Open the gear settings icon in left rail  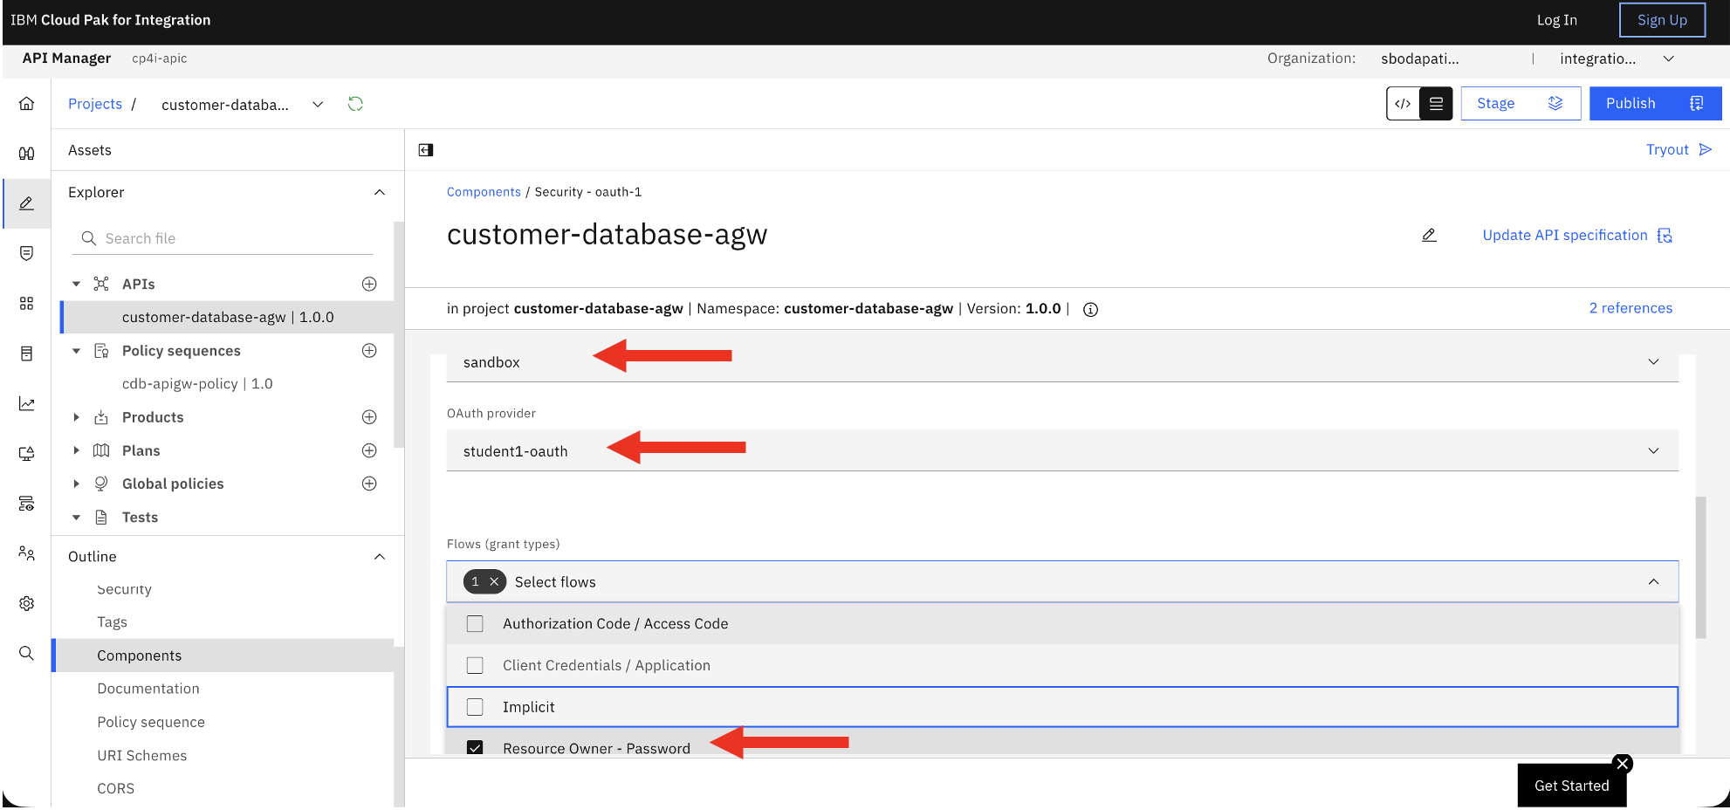[27, 603]
